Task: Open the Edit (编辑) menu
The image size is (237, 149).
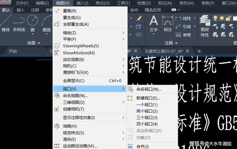Action: coord(42,3)
